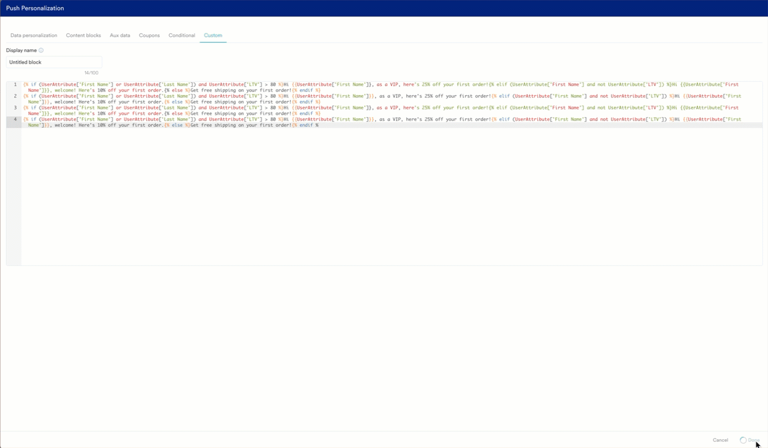Select the Aux data tab
This screenshot has height=448, width=768.
coord(120,35)
